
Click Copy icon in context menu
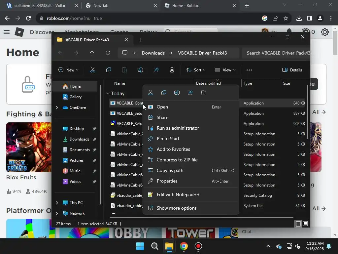click(164, 93)
